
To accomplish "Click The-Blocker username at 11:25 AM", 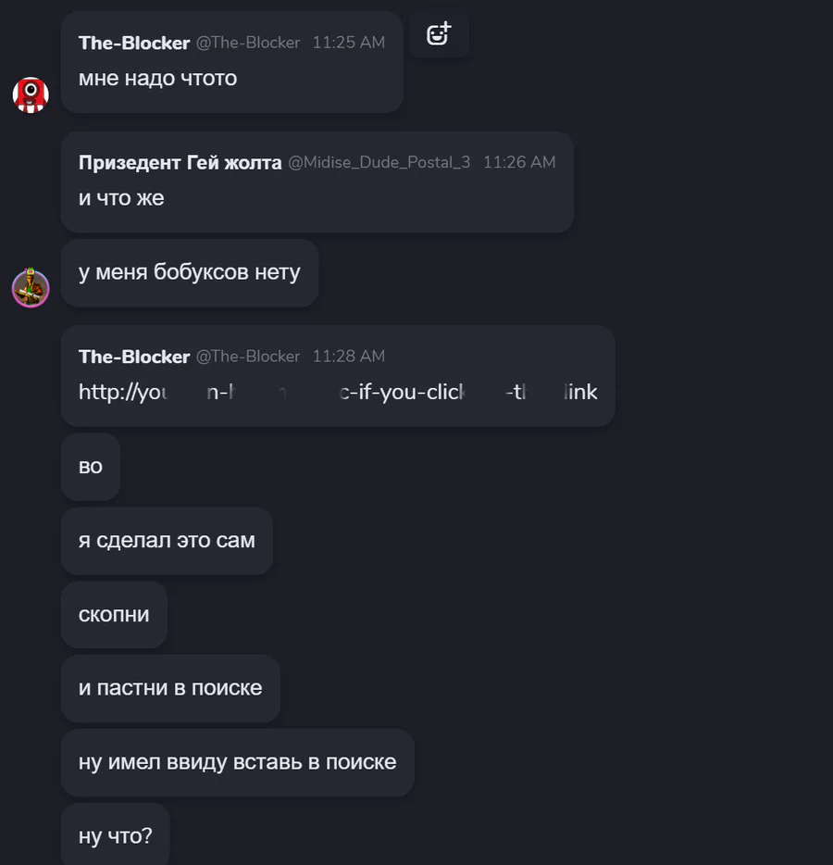I will (x=134, y=43).
